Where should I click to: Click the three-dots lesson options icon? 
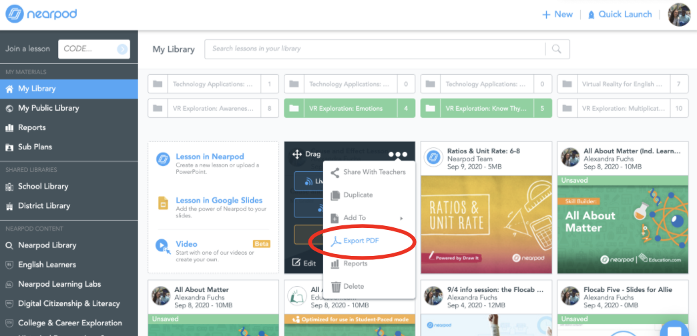point(398,154)
